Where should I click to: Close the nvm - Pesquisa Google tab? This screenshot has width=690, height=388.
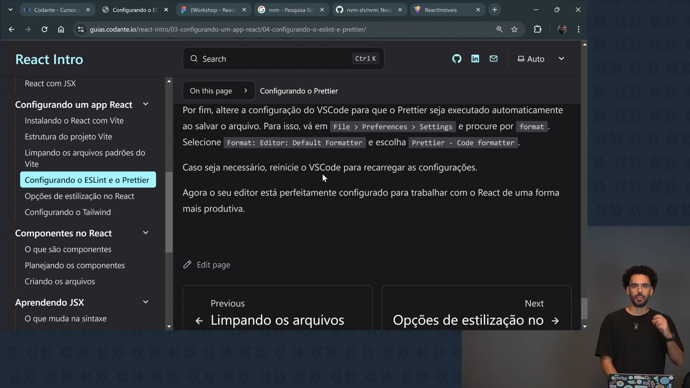coord(322,10)
